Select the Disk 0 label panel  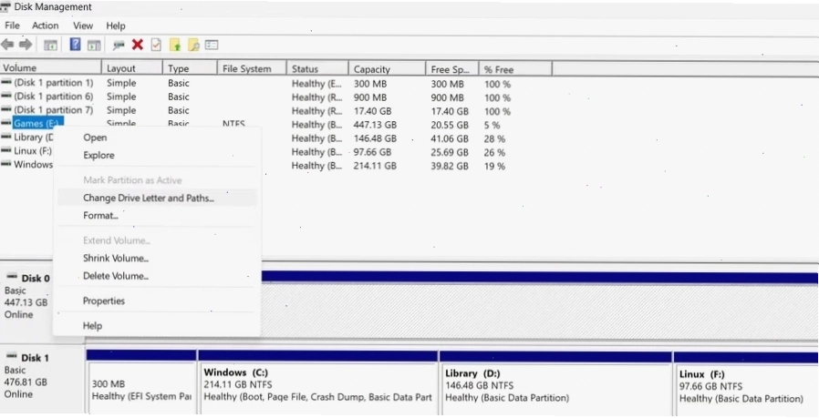click(26, 302)
